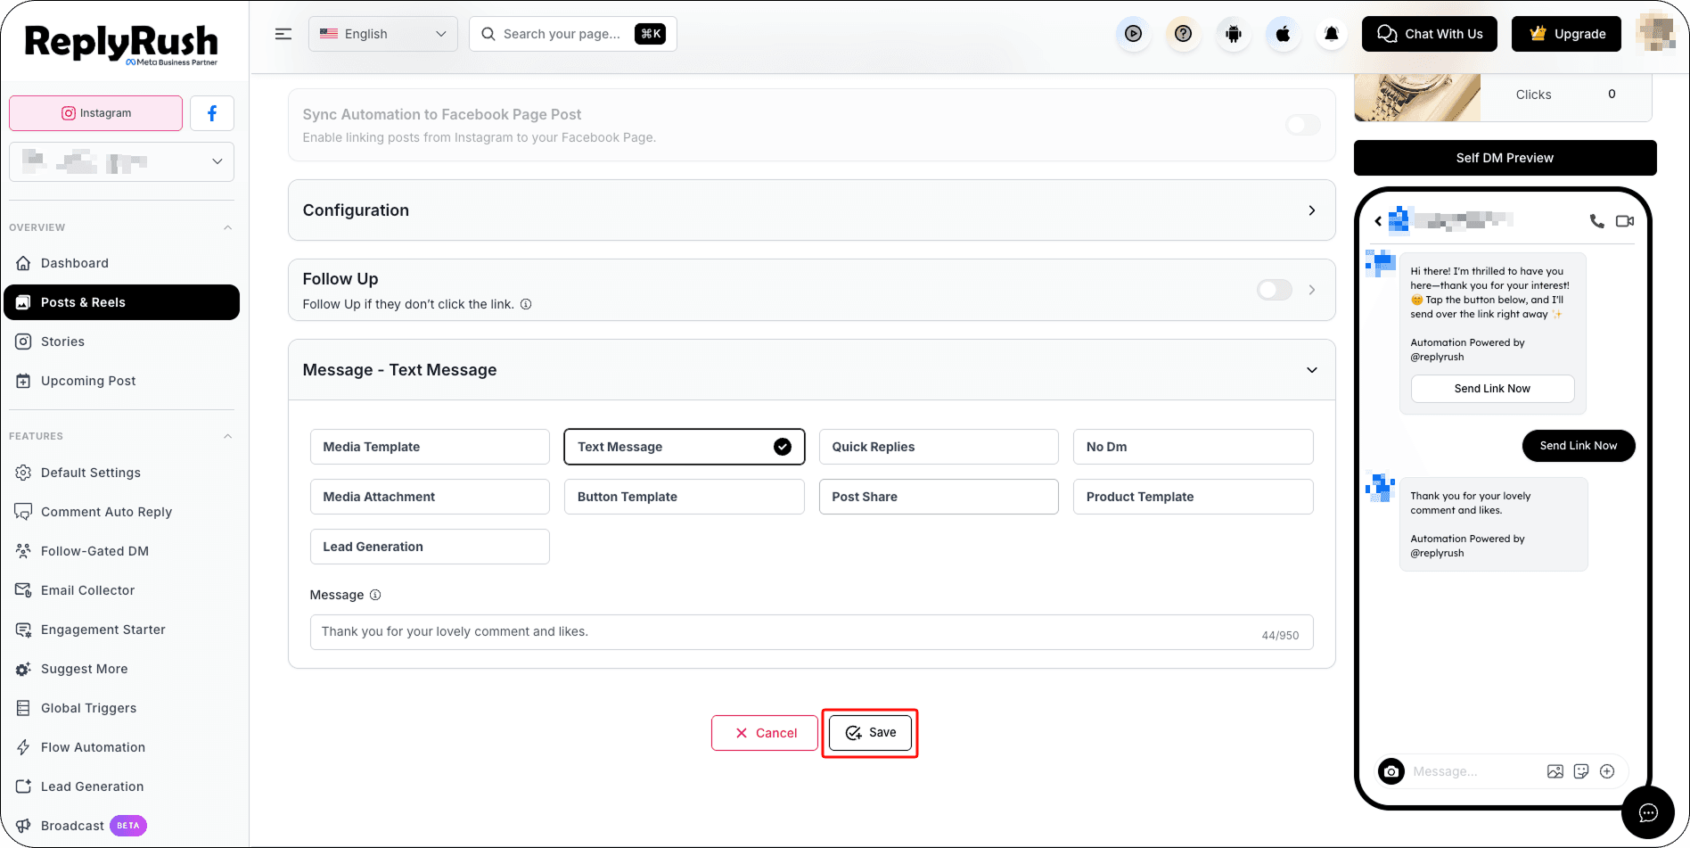Click the info icon beside Message label
The width and height of the screenshot is (1690, 848).
click(375, 595)
